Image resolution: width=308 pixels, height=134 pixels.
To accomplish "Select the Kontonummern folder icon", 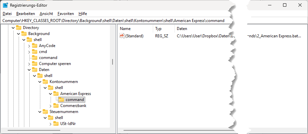I will [x=45, y=82].
